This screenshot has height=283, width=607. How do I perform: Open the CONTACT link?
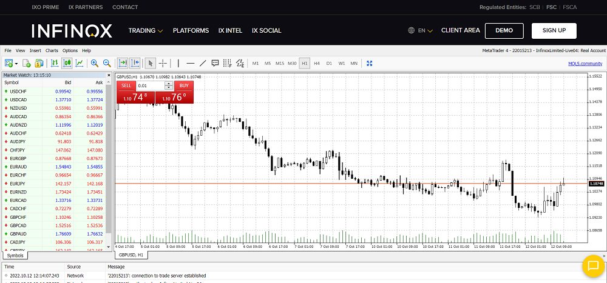(125, 7)
